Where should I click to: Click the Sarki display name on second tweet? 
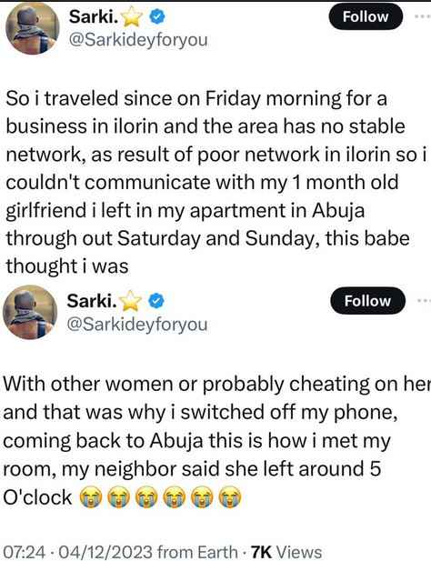pyautogui.click(x=92, y=301)
